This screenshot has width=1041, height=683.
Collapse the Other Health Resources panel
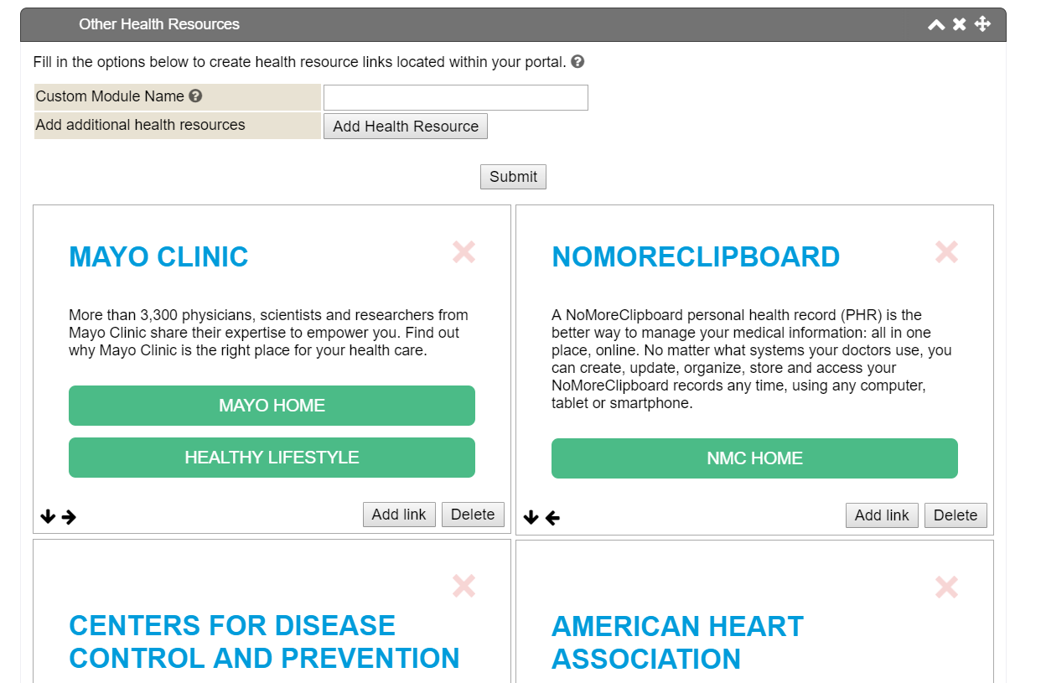coord(936,24)
